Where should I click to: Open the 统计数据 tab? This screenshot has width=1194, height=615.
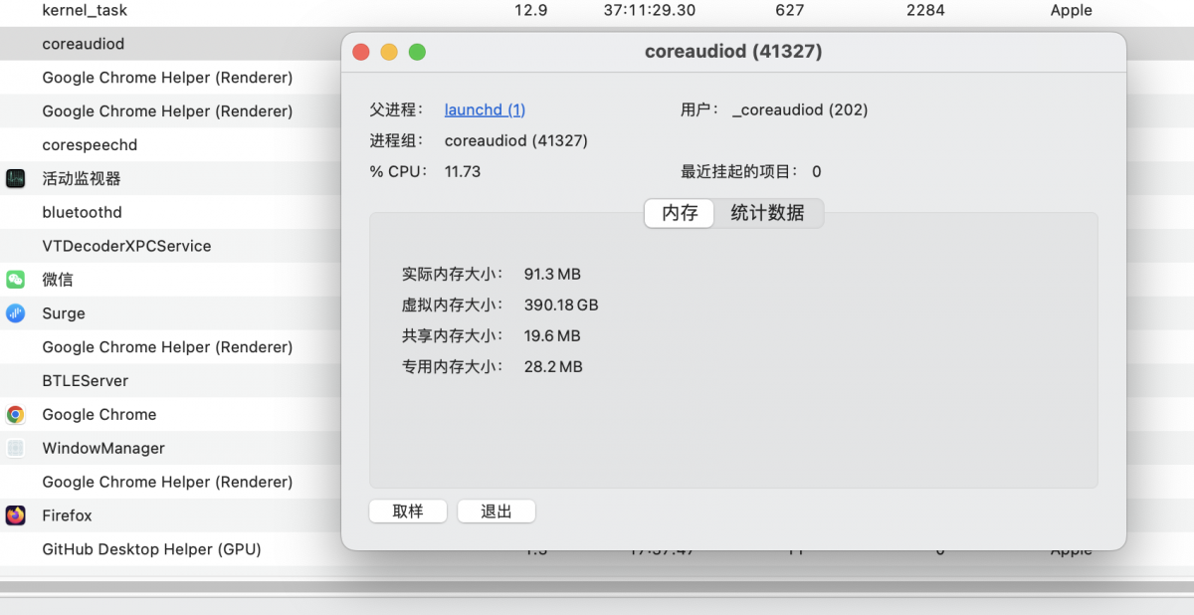click(x=767, y=213)
